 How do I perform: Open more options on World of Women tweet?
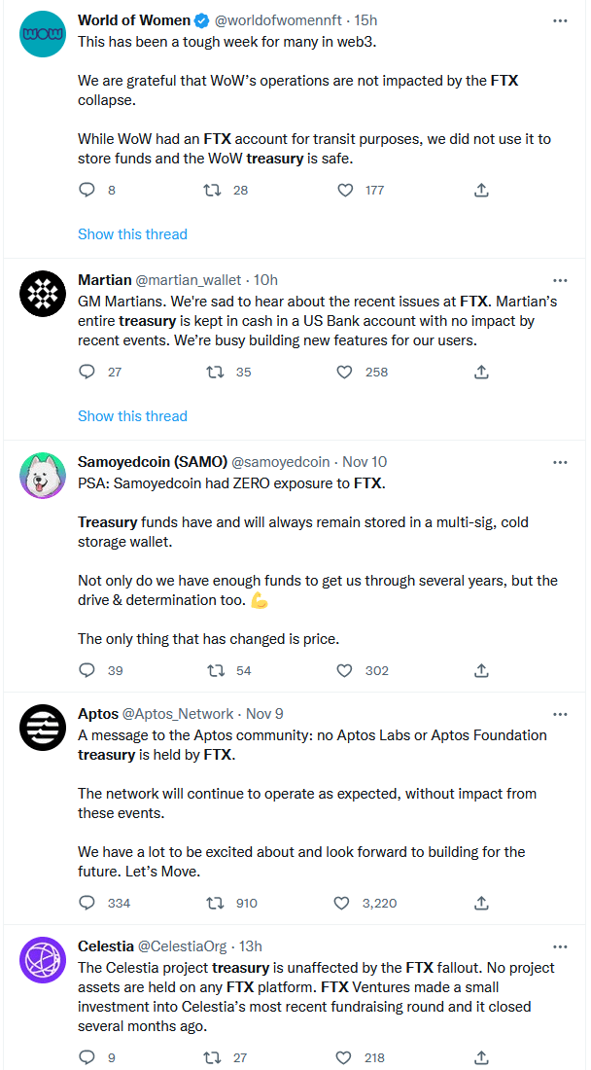pos(560,20)
